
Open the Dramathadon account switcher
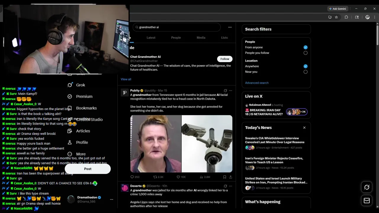[x=90, y=199]
